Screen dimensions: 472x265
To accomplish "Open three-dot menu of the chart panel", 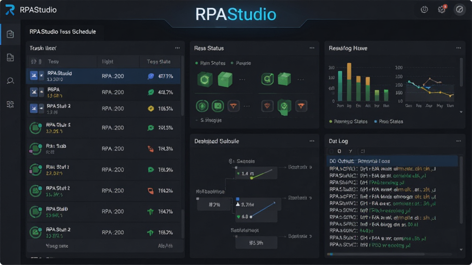I will (x=459, y=48).
